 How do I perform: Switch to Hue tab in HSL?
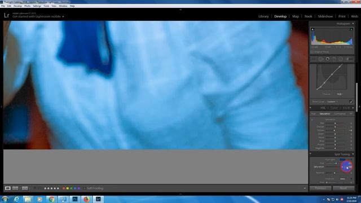click(314, 114)
